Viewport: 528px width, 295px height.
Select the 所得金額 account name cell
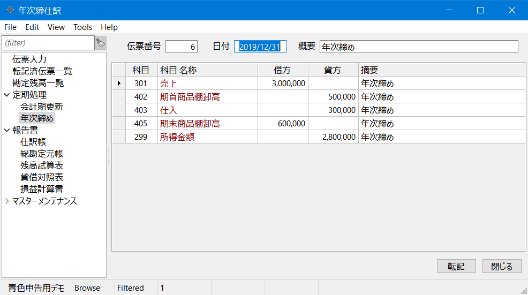[x=208, y=137]
